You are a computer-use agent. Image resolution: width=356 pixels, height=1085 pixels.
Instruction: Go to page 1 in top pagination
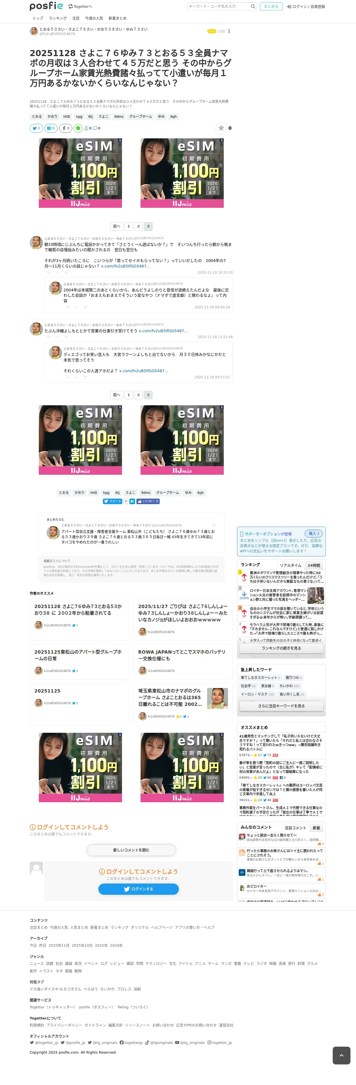(129, 226)
